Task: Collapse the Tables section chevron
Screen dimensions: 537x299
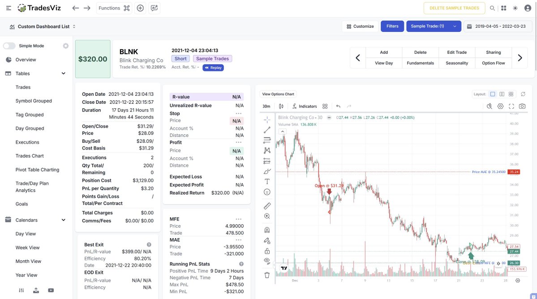Action: [x=63, y=73]
